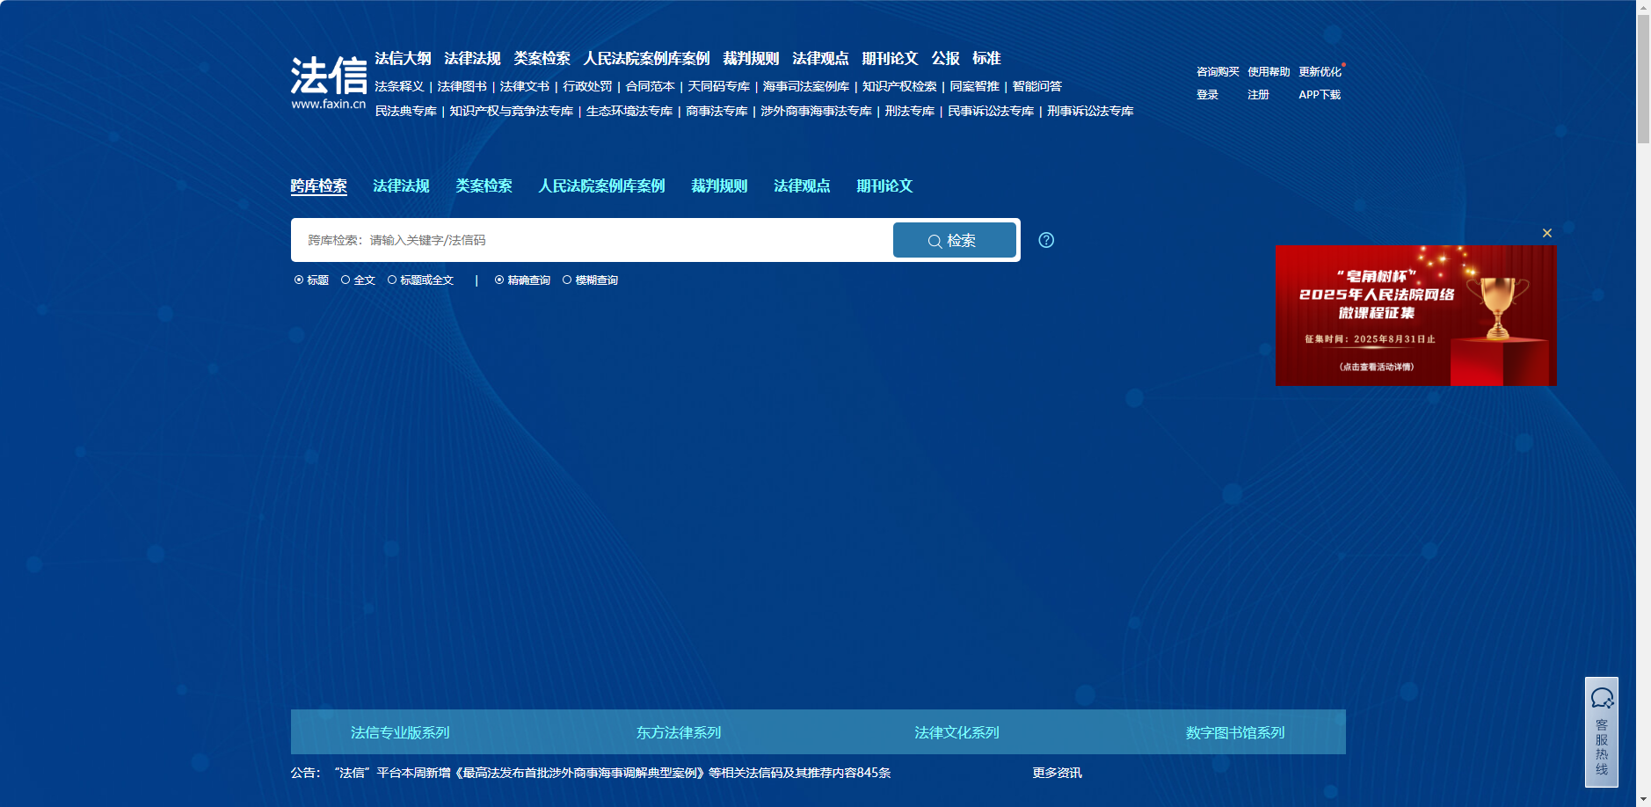Image resolution: width=1651 pixels, height=807 pixels.
Task: Select the 法律文化系列 tab
Action: tap(956, 732)
